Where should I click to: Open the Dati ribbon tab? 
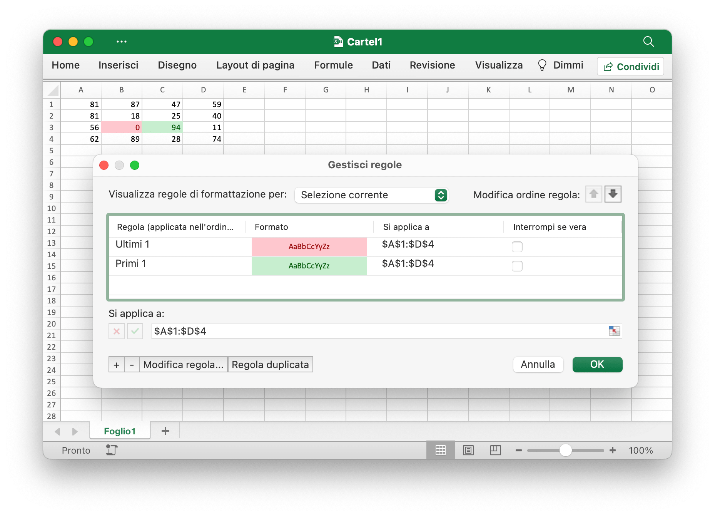[x=381, y=65]
